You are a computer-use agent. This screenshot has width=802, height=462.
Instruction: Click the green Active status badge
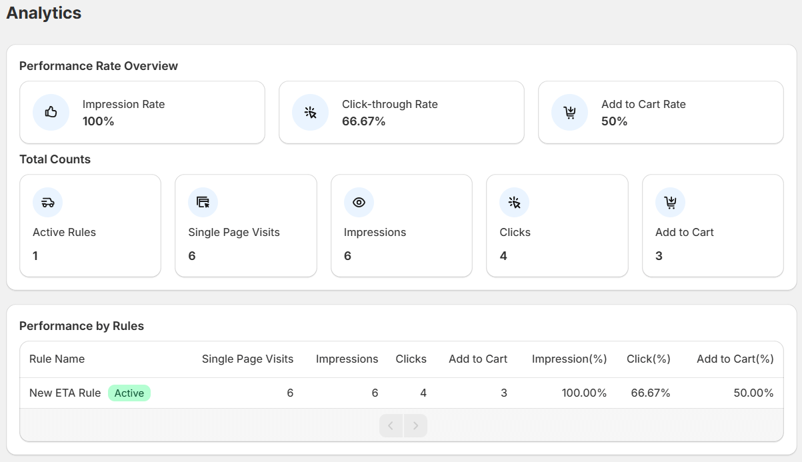(129, 393)
